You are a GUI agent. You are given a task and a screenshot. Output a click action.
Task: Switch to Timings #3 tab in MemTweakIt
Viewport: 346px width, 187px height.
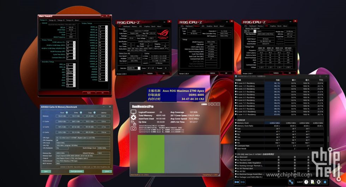[x=61, y=20]
